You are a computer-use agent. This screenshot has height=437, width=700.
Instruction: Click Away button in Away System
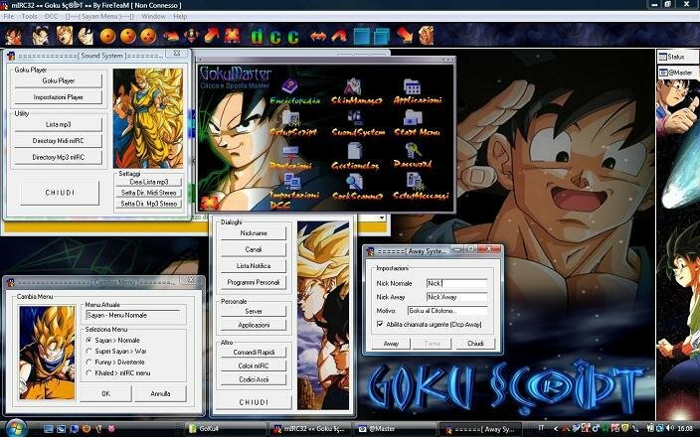point(391,344)
